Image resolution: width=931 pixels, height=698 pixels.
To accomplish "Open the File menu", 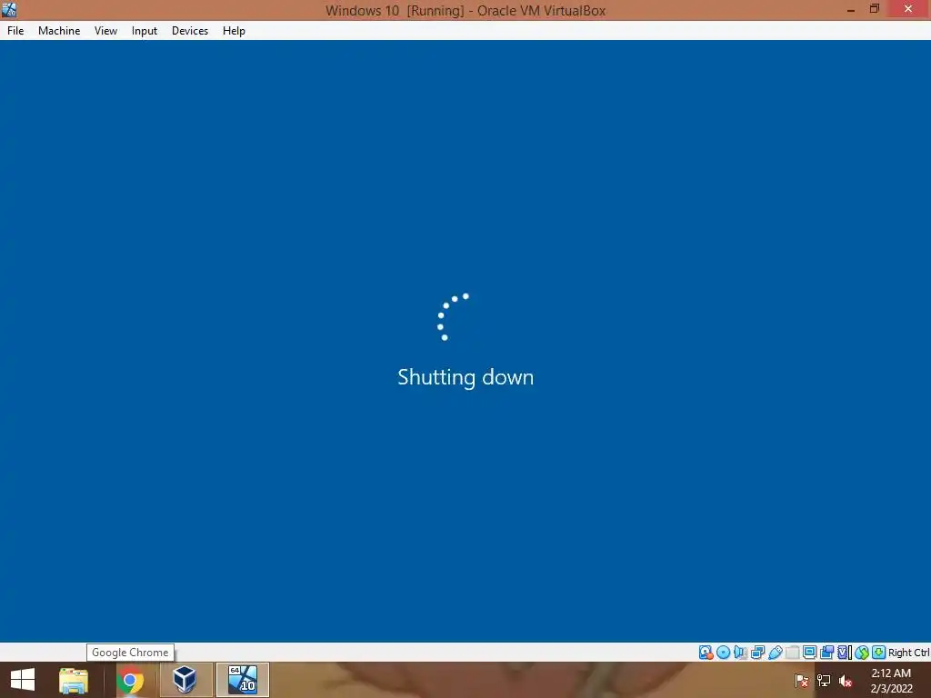I will [x=15, y=31].
